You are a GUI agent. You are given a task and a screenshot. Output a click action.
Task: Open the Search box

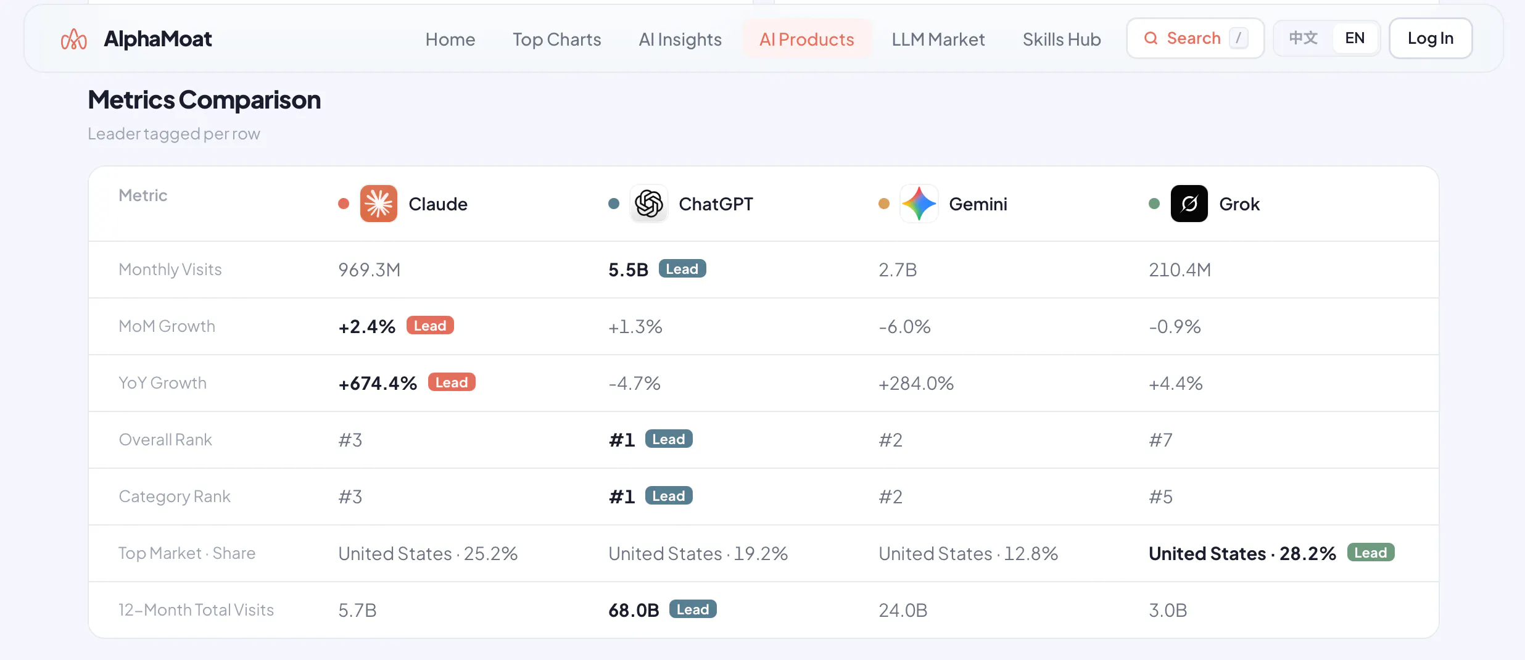1196,38
